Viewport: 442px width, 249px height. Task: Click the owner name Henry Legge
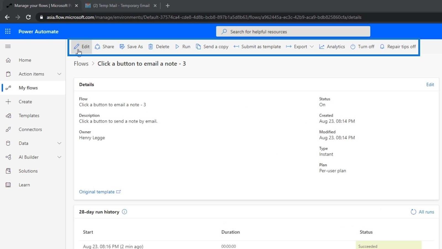click(92, 138)
